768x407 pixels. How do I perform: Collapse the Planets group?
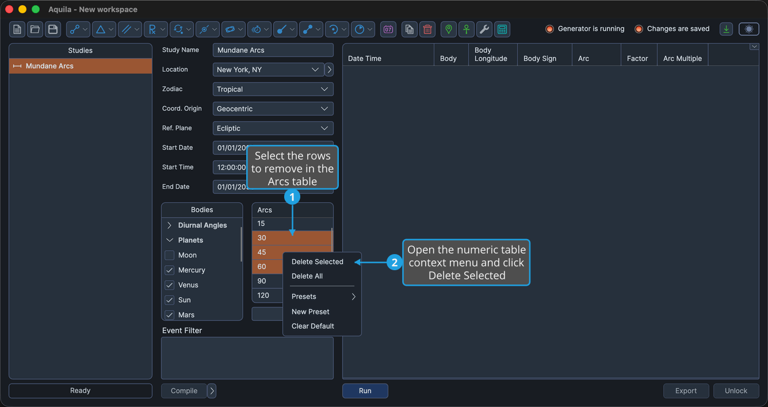tap(169, 240)
